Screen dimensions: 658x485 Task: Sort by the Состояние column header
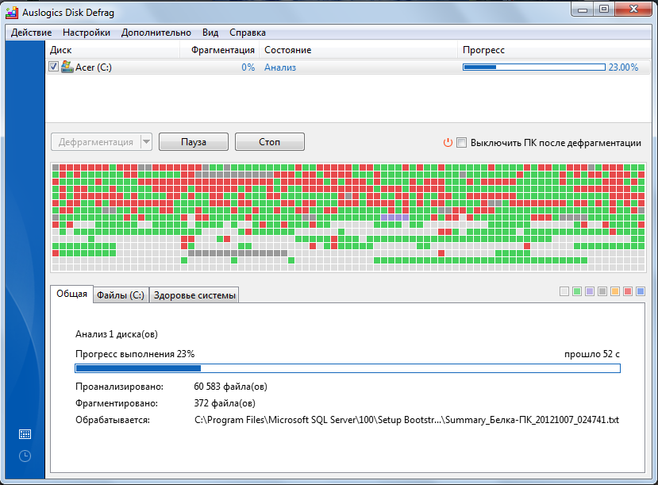tap(359, 50)
